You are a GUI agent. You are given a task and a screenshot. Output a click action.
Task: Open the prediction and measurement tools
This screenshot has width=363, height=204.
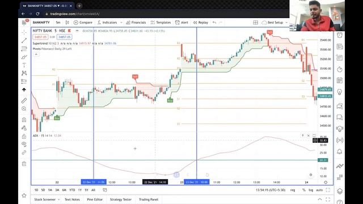[x=24, y=82]
